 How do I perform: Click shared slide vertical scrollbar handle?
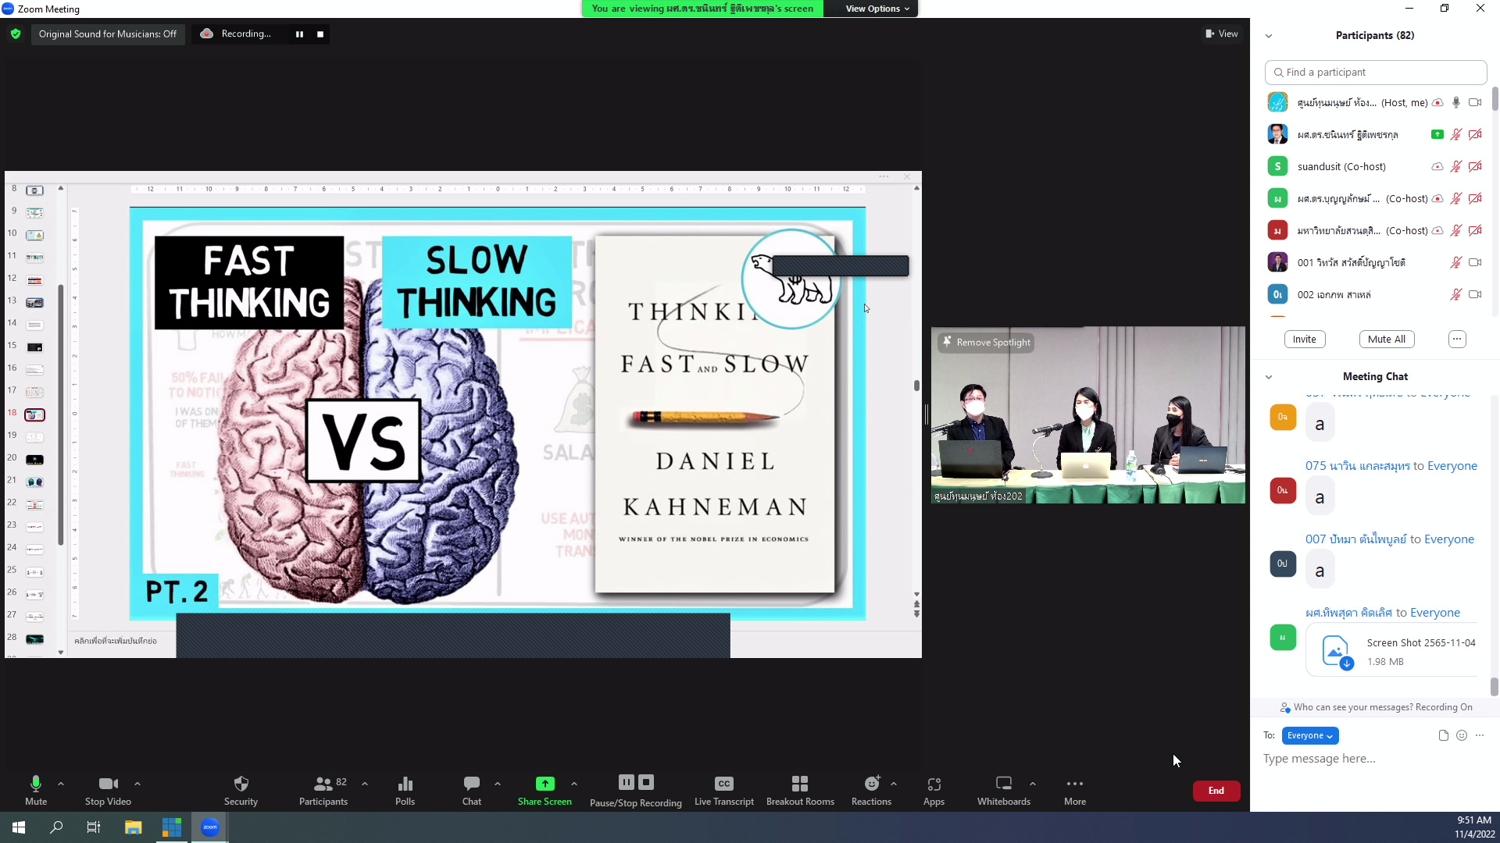[916, 385]
